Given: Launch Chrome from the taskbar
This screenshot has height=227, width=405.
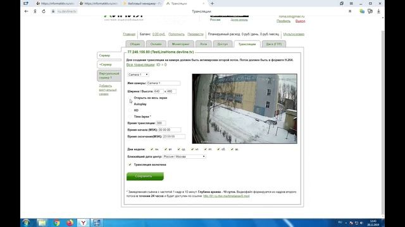Looking at the screenshot, I should 56,223.
